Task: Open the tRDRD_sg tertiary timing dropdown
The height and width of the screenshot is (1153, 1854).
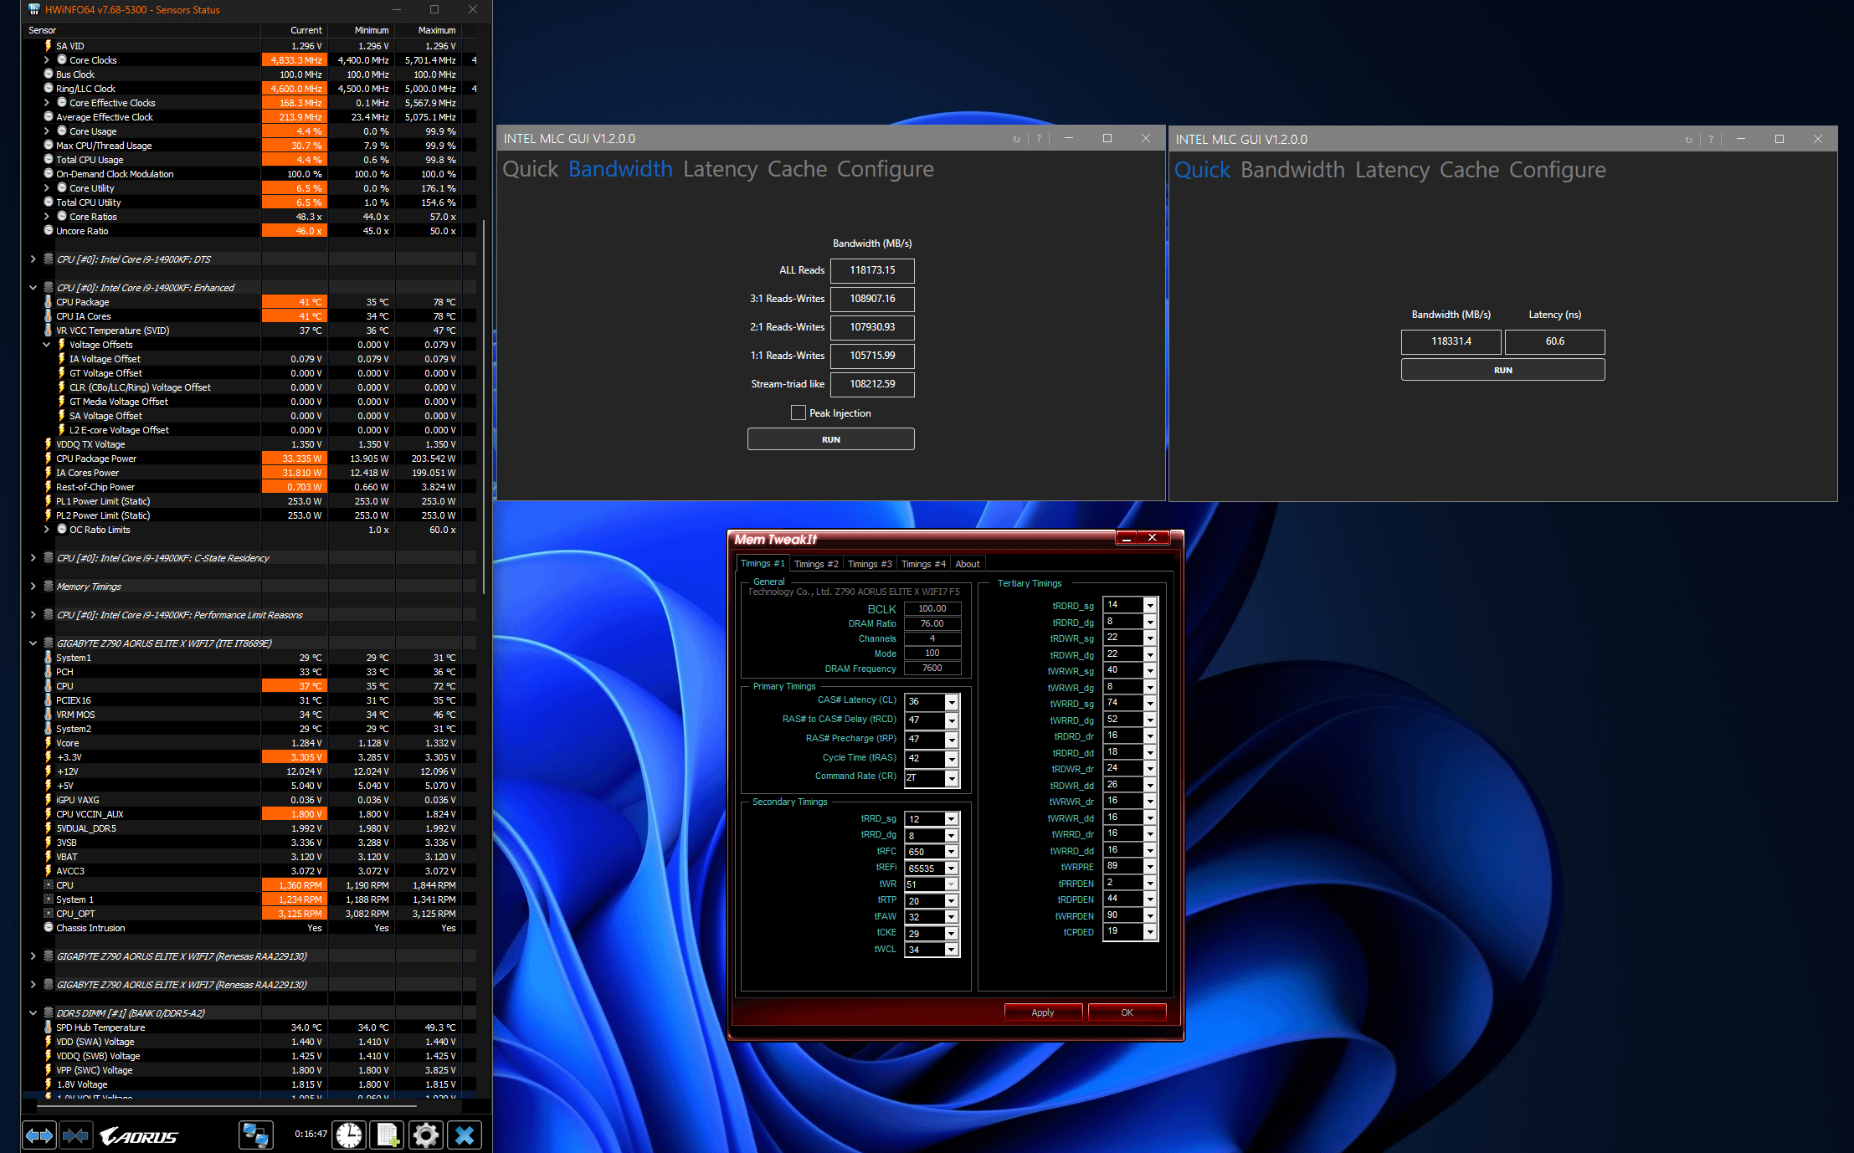Action: tap(1150, 605)
